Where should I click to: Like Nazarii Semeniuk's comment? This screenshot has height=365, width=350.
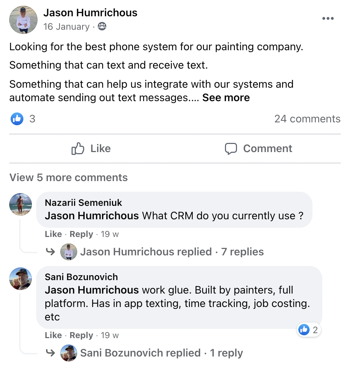[53, 234]
